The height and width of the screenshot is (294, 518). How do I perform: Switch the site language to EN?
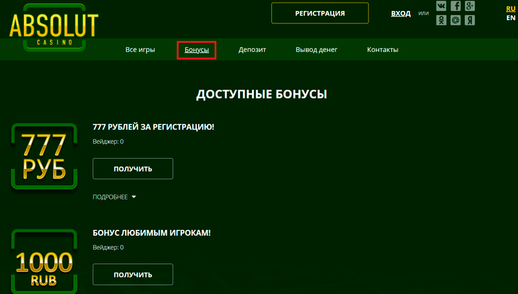coord(510,18)
